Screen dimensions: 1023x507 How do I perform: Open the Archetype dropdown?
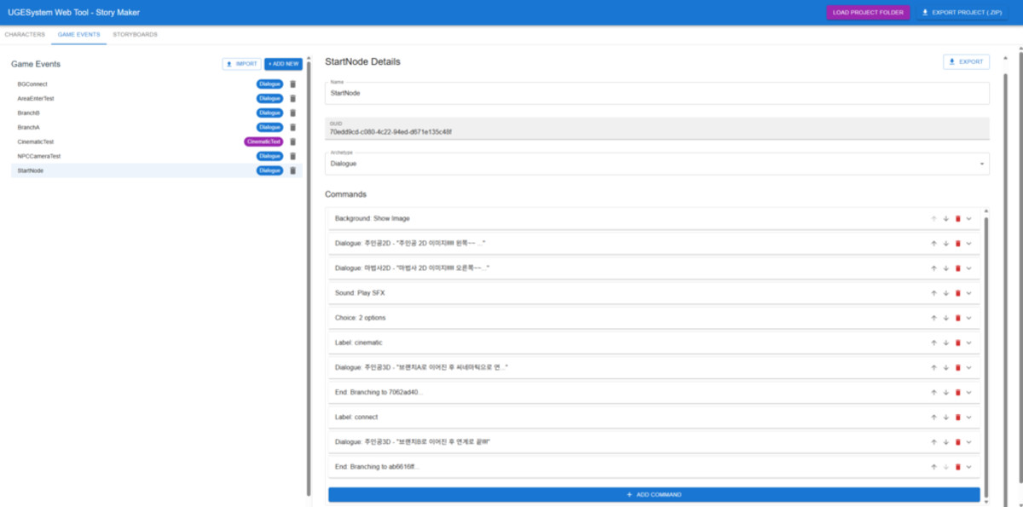[x=980, y=163]
